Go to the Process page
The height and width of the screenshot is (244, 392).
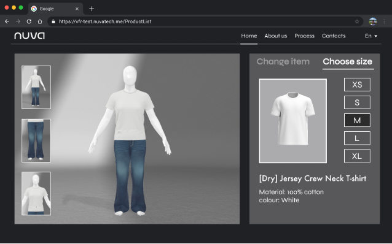[304, 36]
